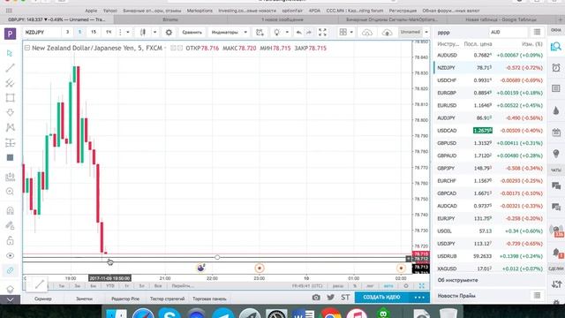Open the Заметки notes tab
Viewport: 565px width, 318px height.
tap(85, 299)
